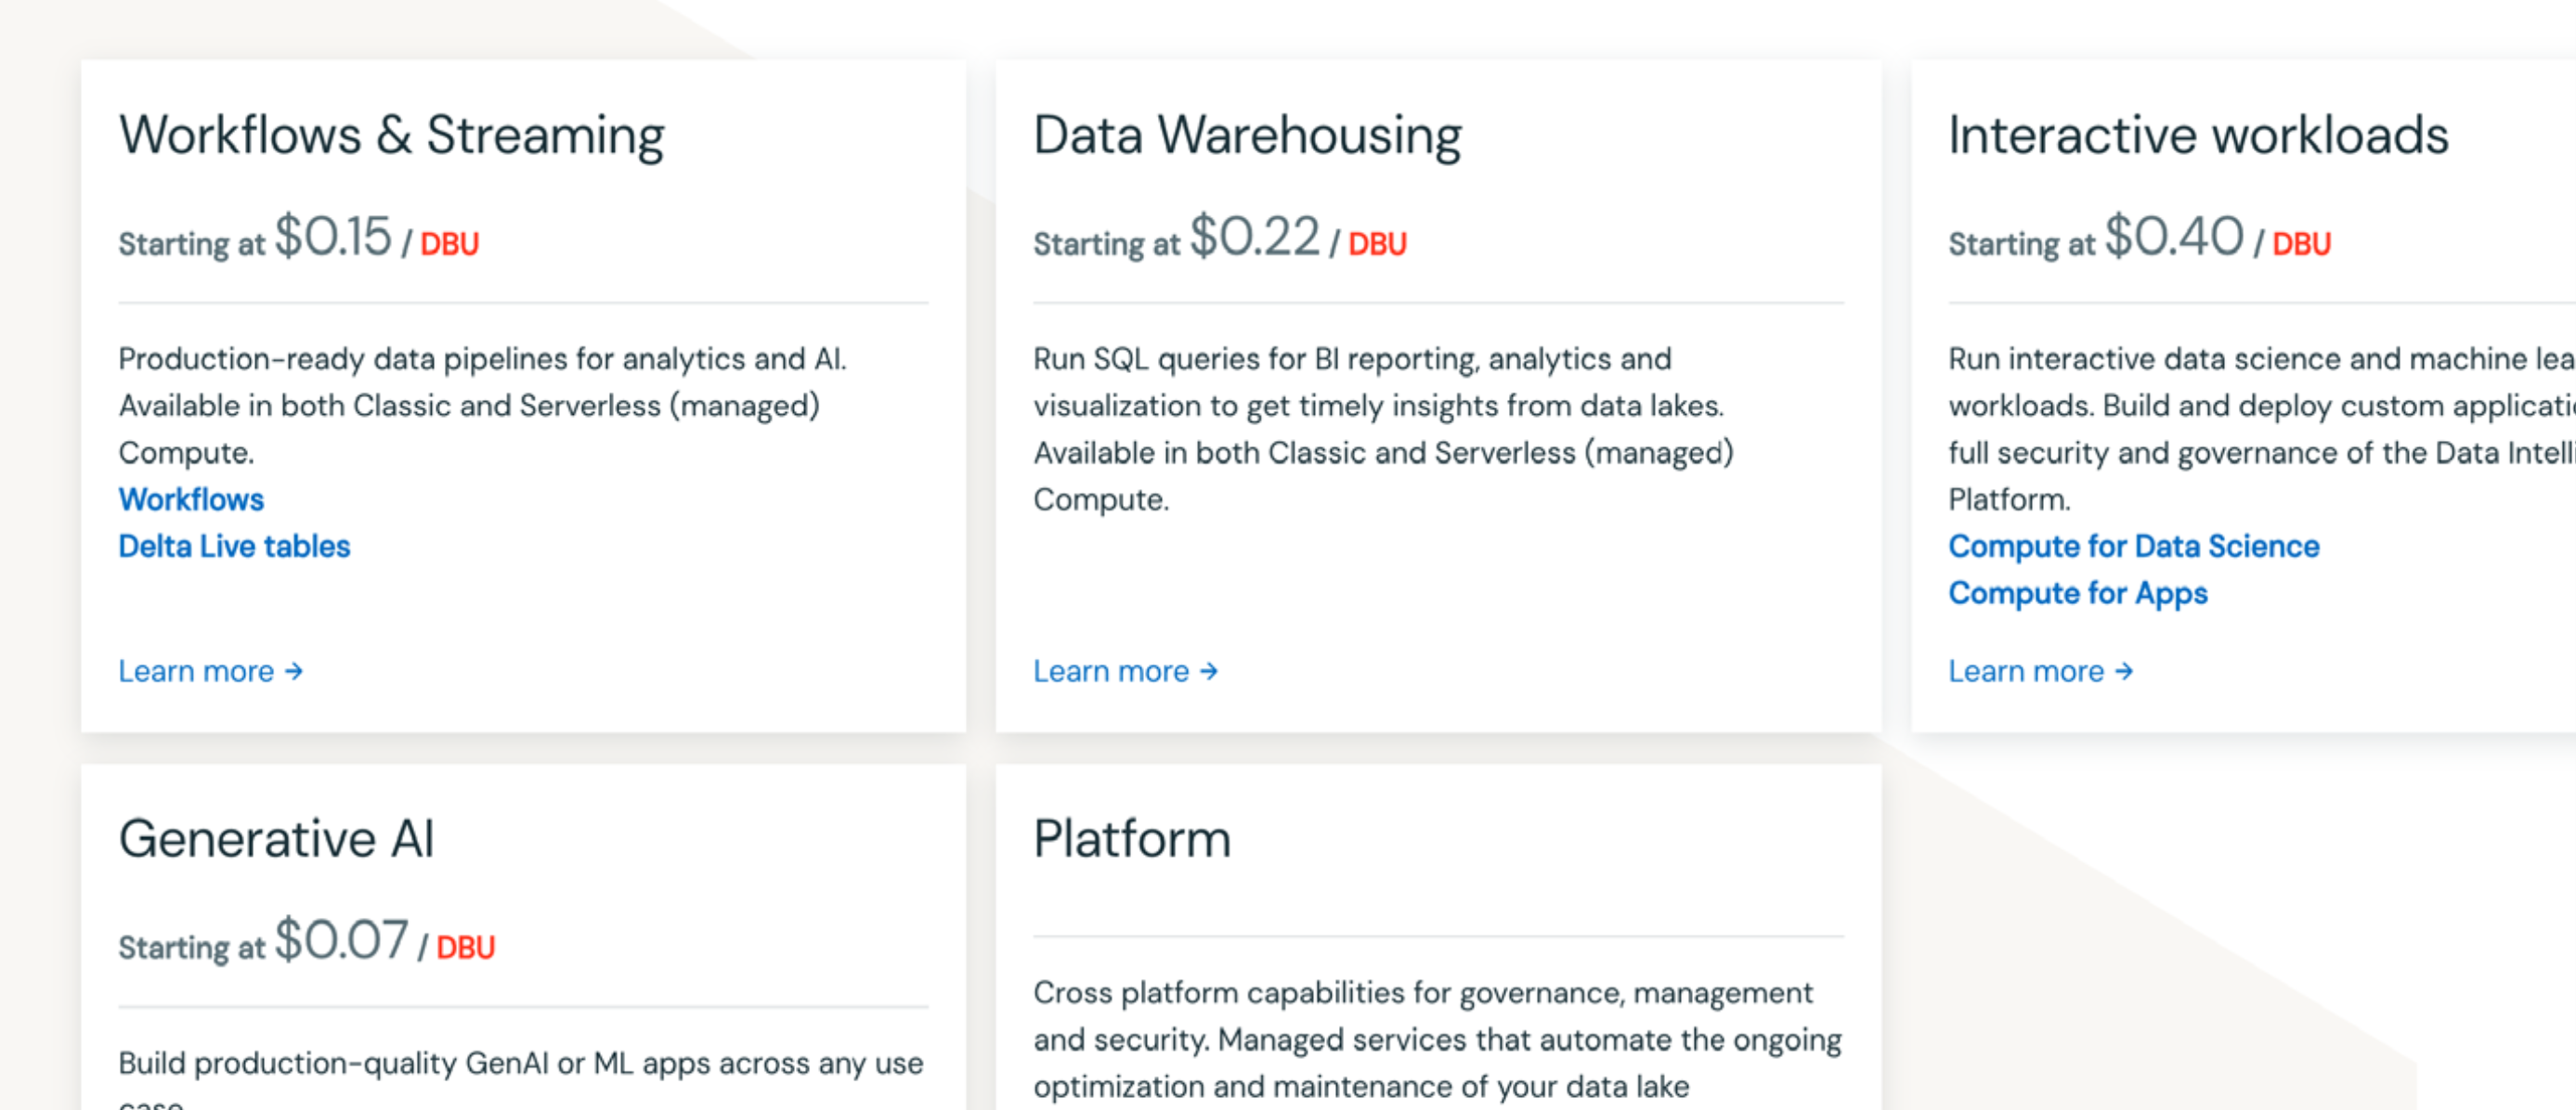The image size is (2576, 1110).
Task: Click DBU link beside $0.15 price
Action: tap(450, 245)
